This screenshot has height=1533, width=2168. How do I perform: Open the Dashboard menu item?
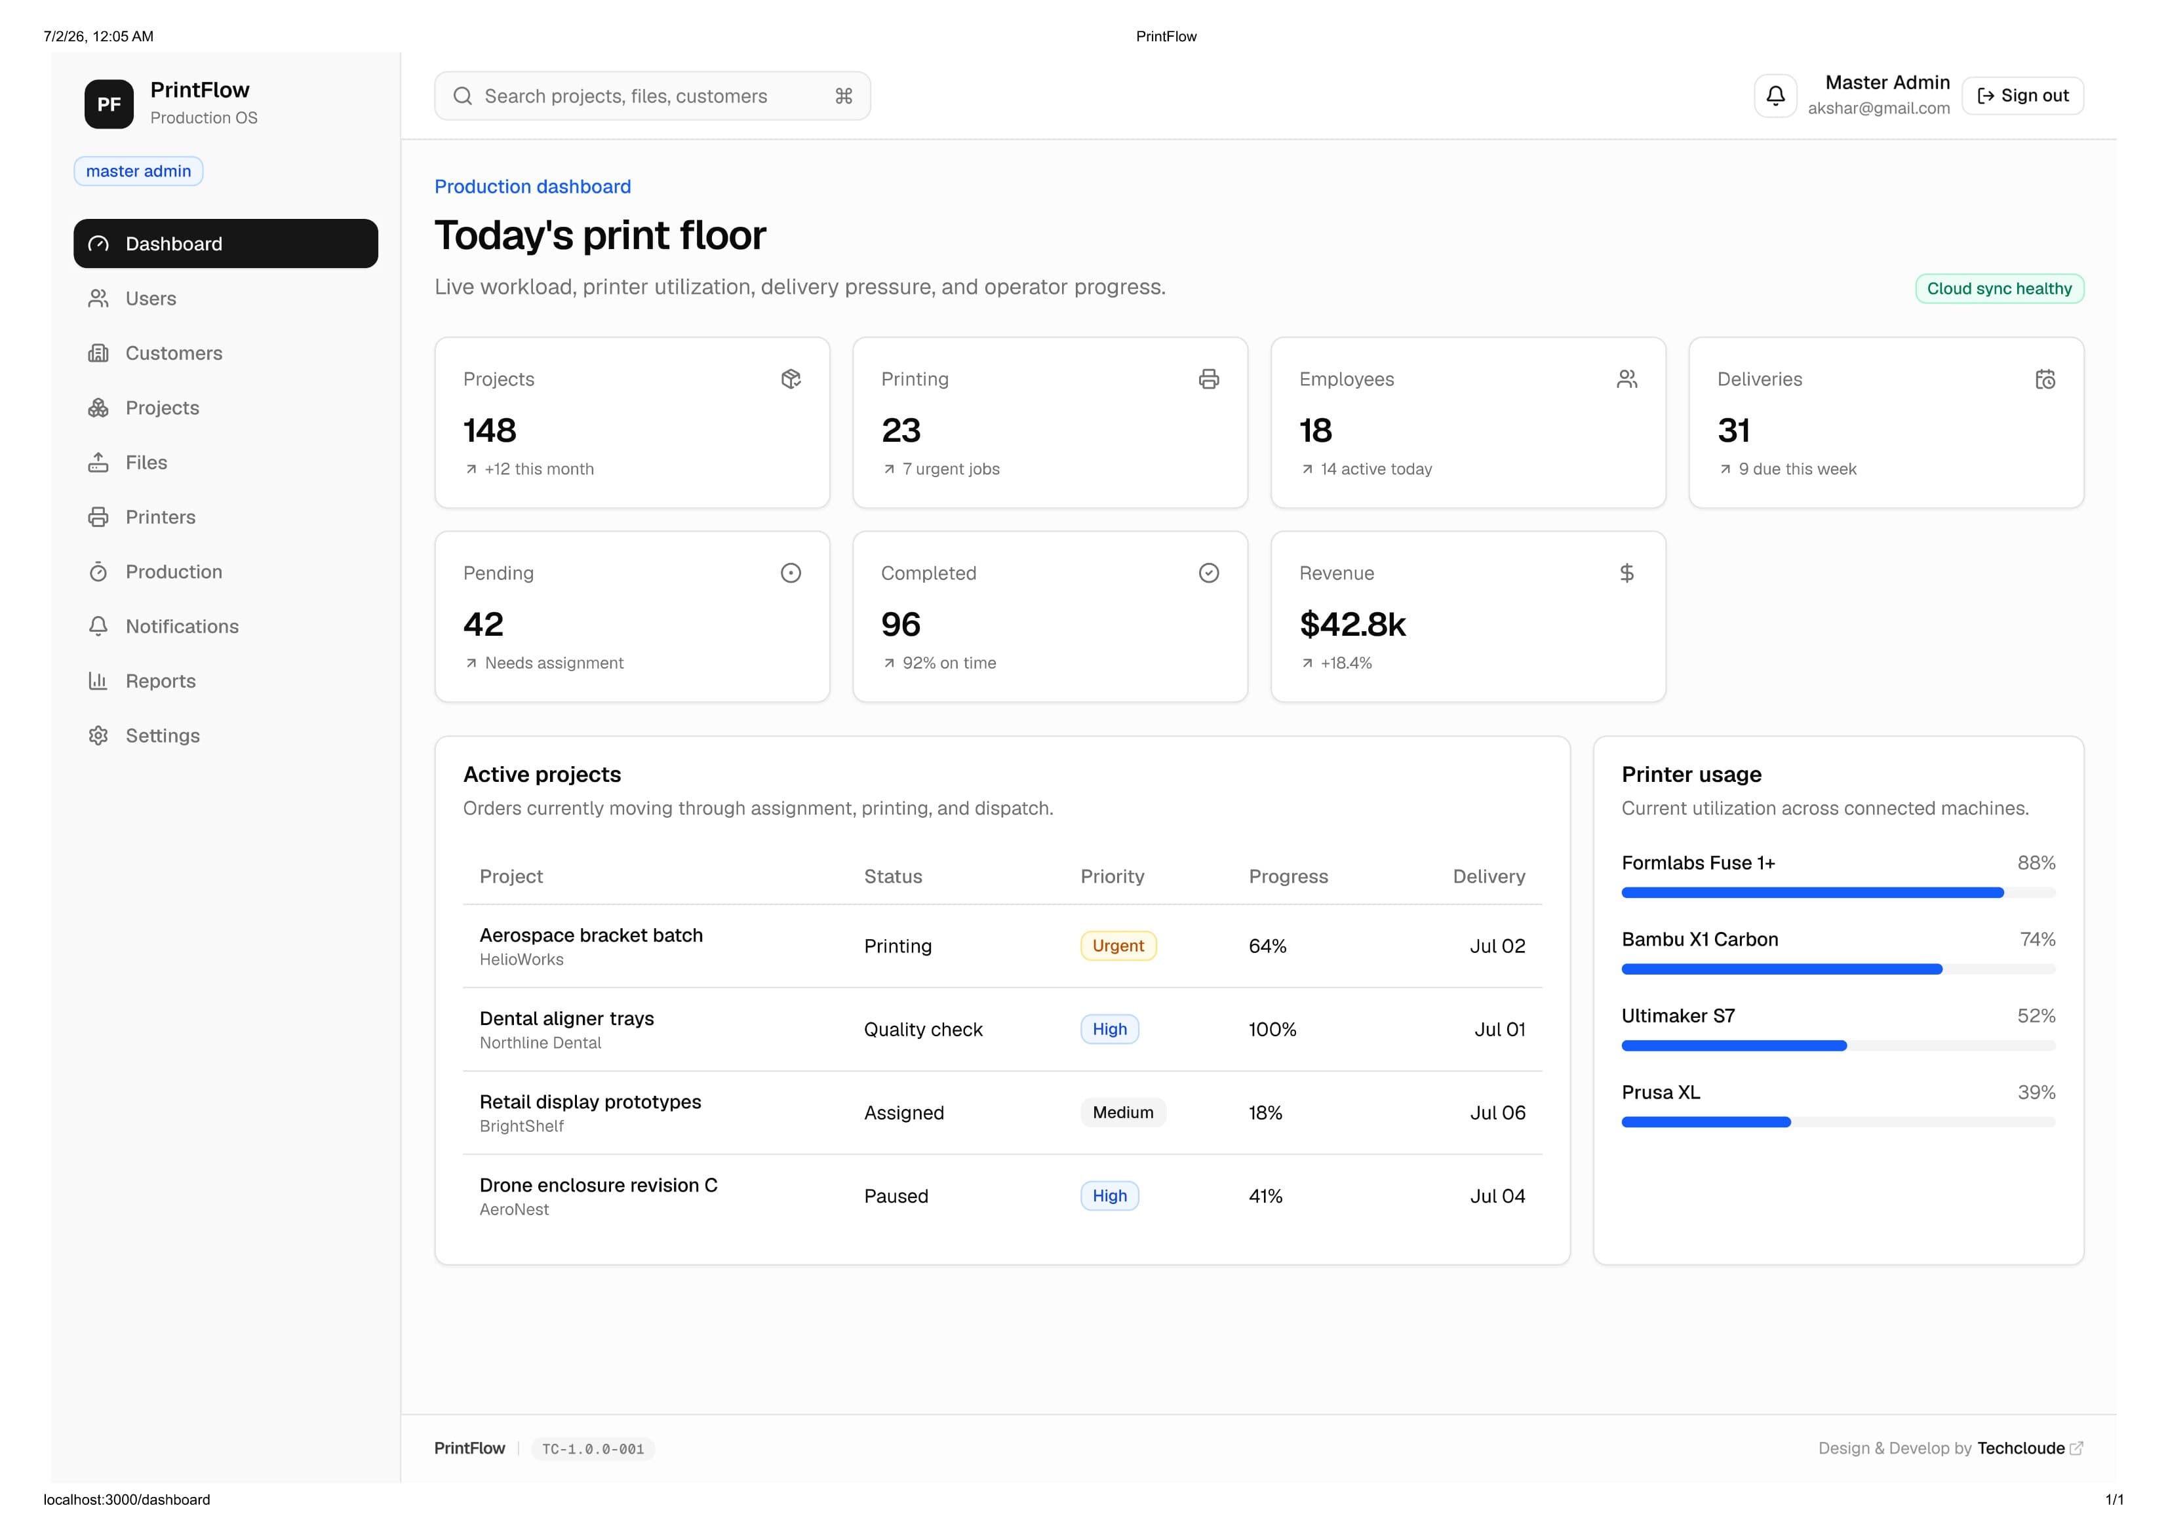(226, 244)
